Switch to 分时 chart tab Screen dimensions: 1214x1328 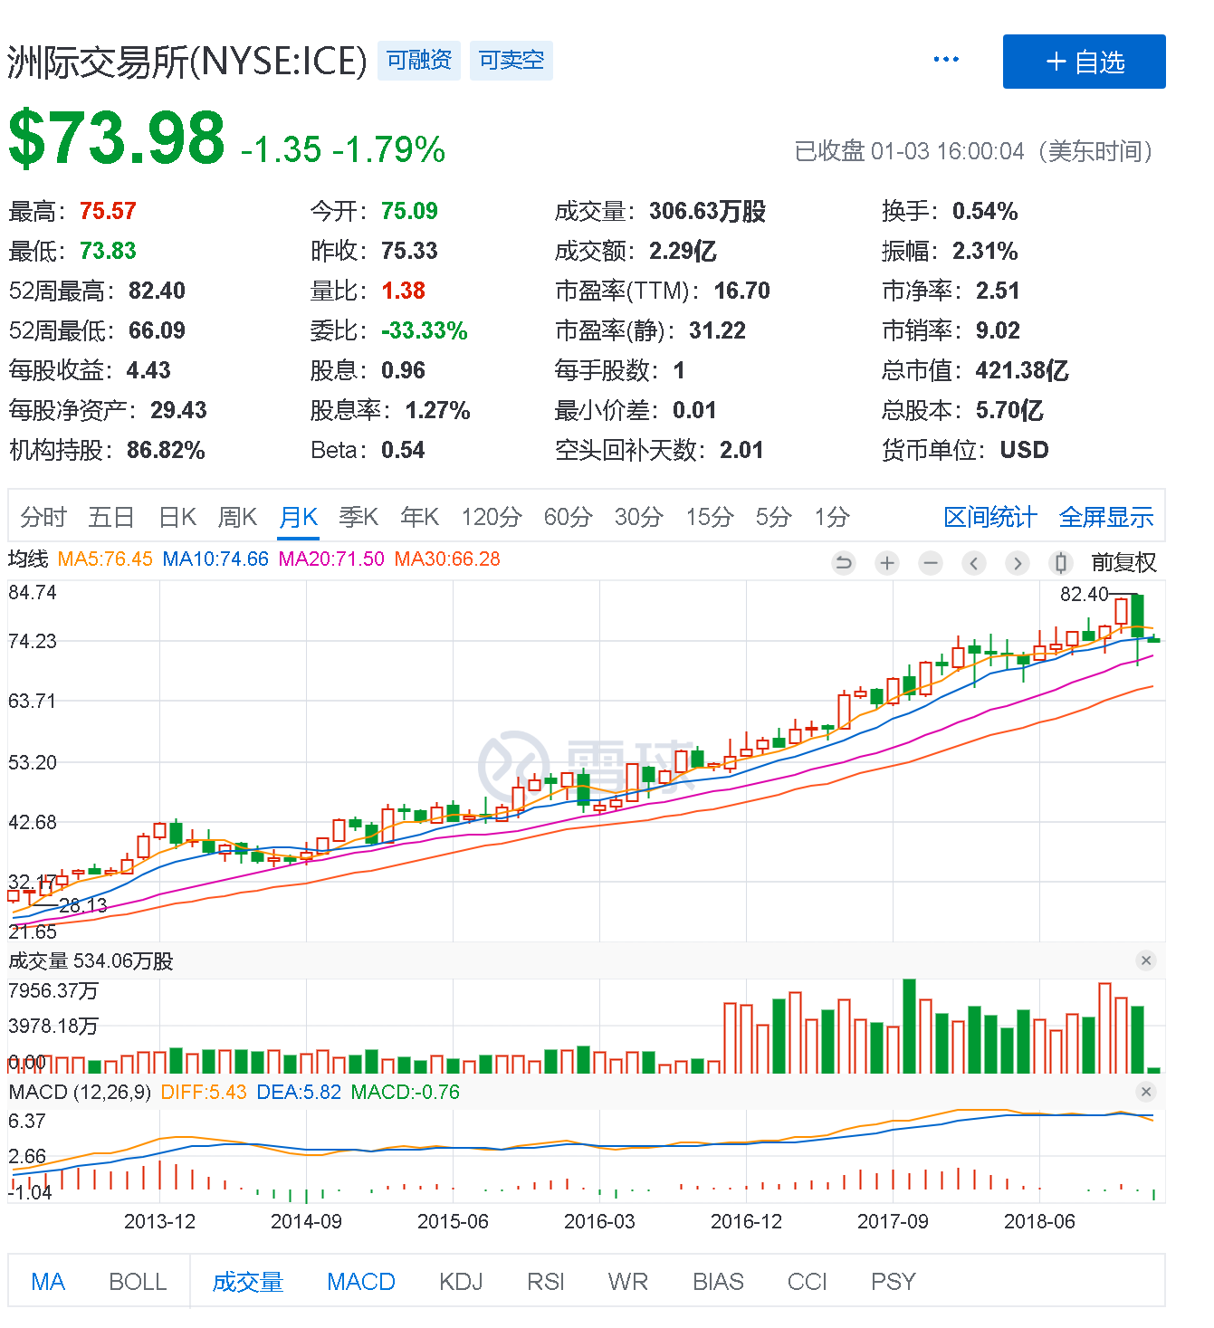43,517
